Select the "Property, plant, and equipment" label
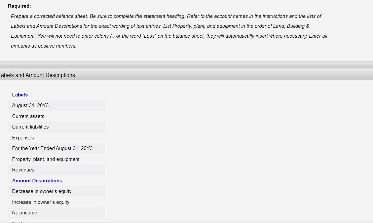The image size is (373, 223). point(46,159)
